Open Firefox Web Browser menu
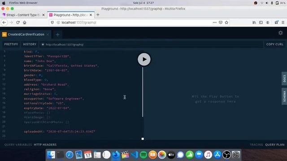287x161 pixels. coord(23,3)
